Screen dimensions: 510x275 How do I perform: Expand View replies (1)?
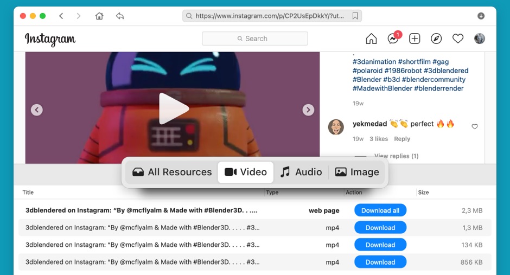coord(396,156)
